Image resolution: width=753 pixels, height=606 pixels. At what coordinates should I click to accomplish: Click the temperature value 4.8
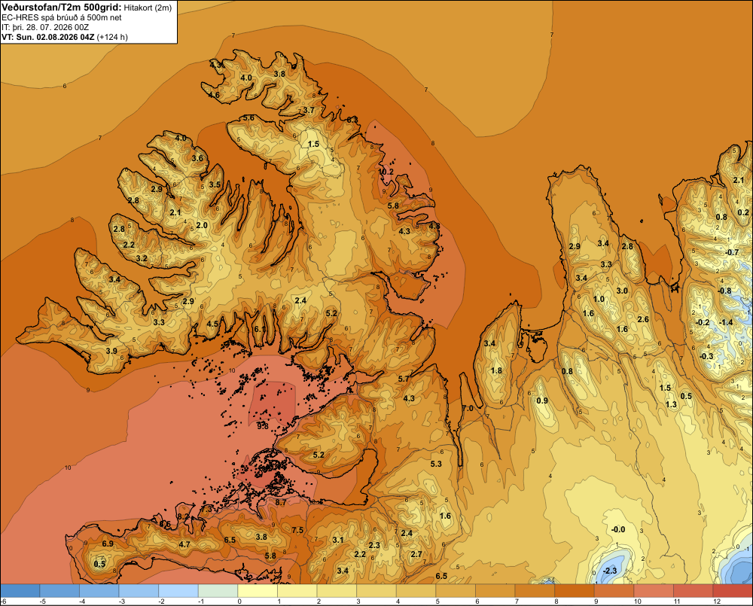tap(434, 226)
